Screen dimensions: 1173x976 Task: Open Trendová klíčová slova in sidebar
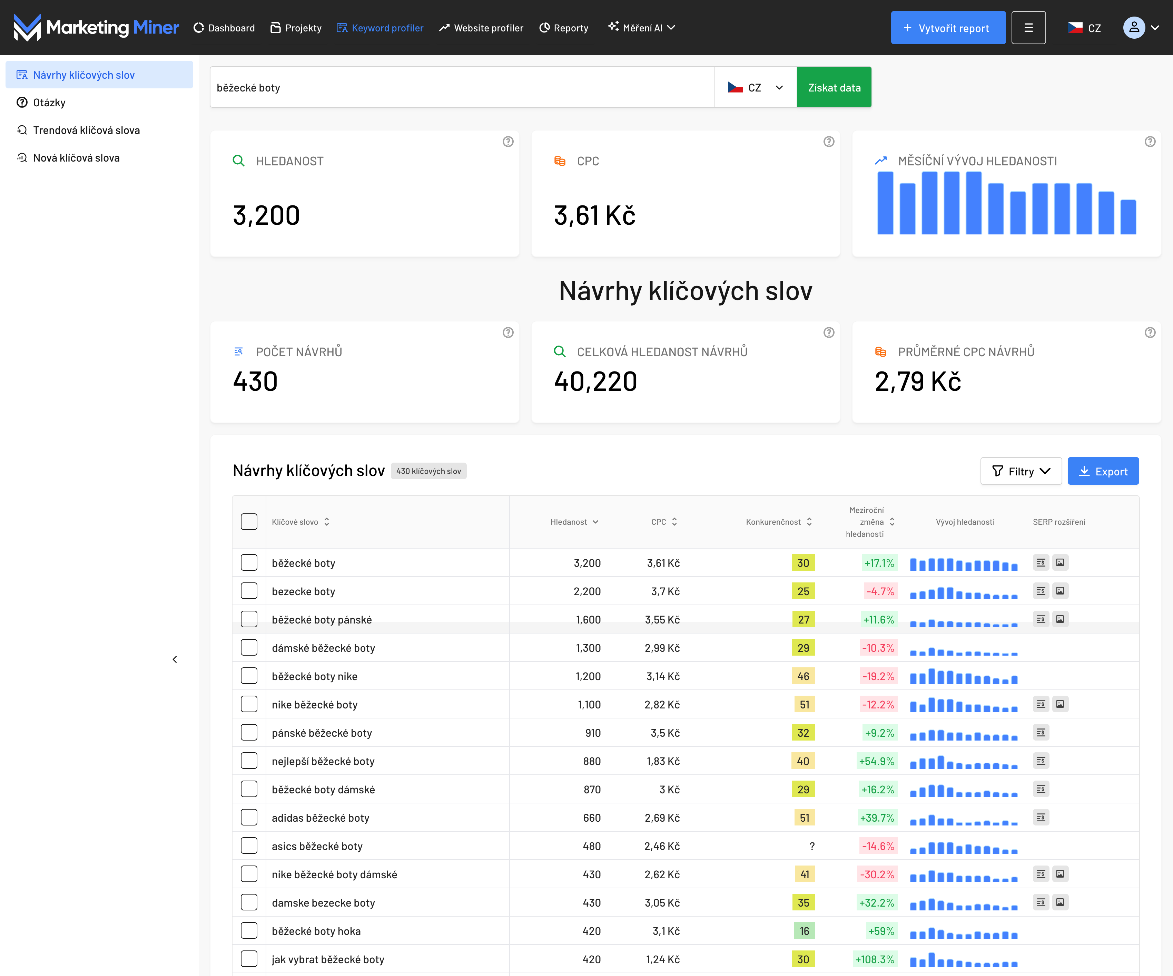pyautogui.click(x=86, y=130)
